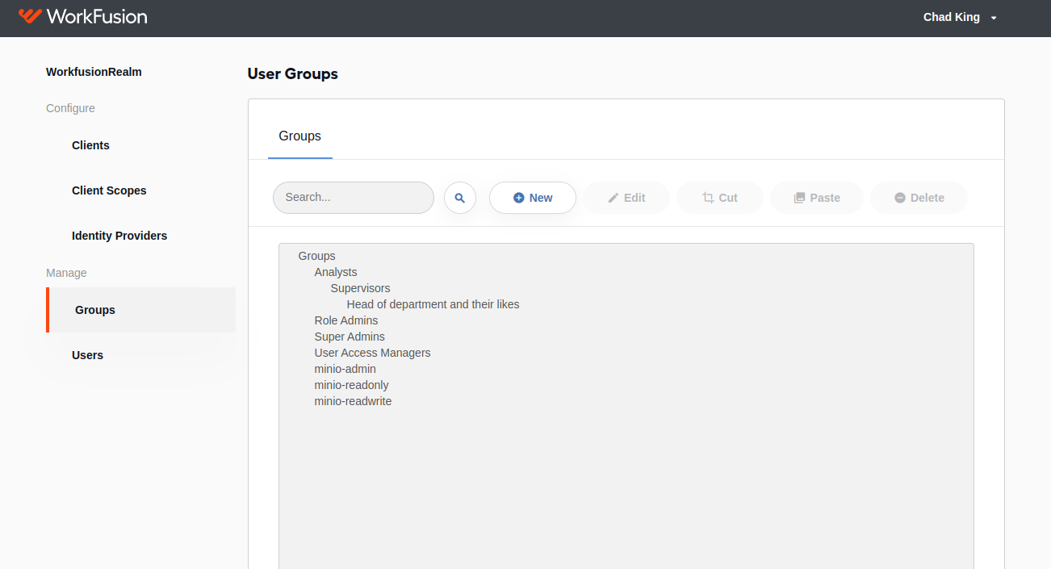Open the Chad King user dropdown
The width and height of the screenshot is (1051, 569).
[961, 17]
